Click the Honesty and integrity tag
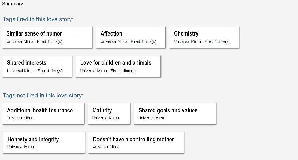This screenshot has width=298, height=160. click(x=43, y=142)
